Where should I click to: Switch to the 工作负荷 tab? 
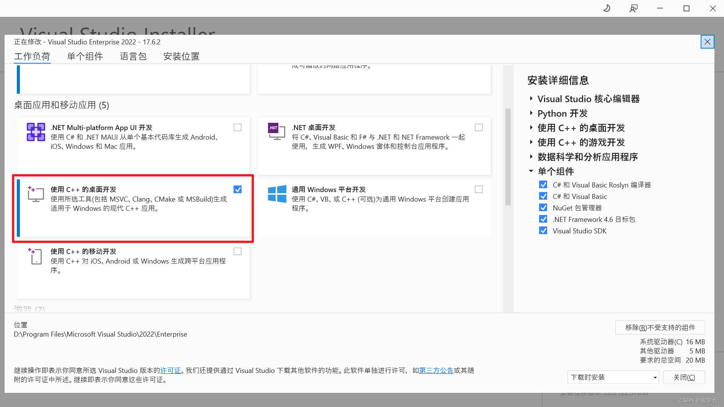(32, 56)
